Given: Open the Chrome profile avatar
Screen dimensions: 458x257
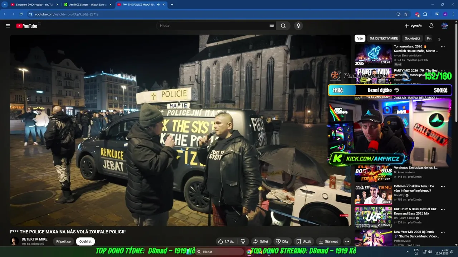Looking at the screenshot, I should point(445,14).
